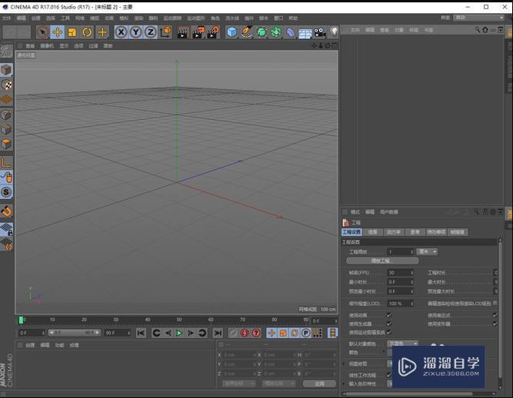Open the 厘米 unit dropdown
513x398 pixels.
(x=427, y=251)
